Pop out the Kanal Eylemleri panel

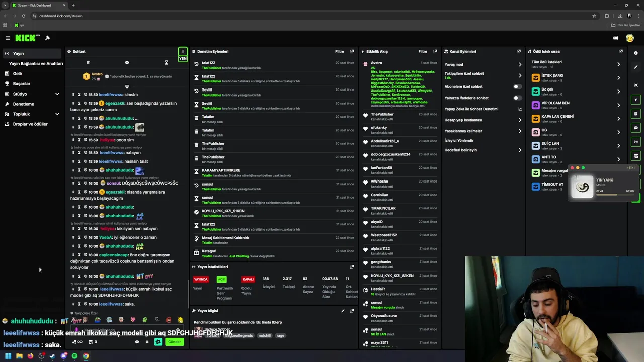pyautogui.click(x=519, y=51)
